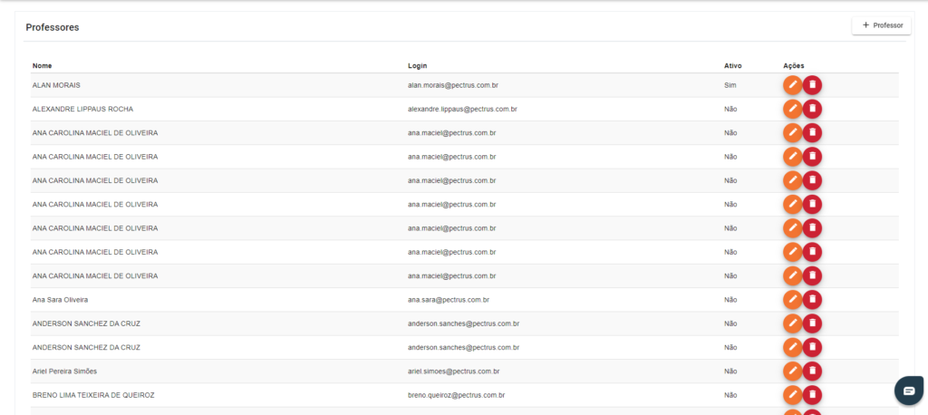
Task: Click edit pencil for ALEXANDRE LIPPAUS ROCHA
Action: (793, 109)
